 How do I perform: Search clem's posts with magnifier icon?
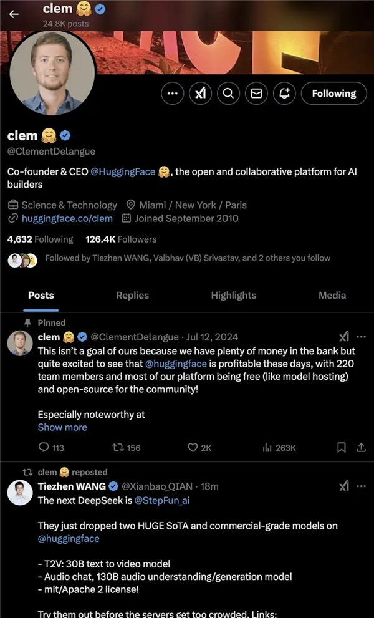[228, 94]
